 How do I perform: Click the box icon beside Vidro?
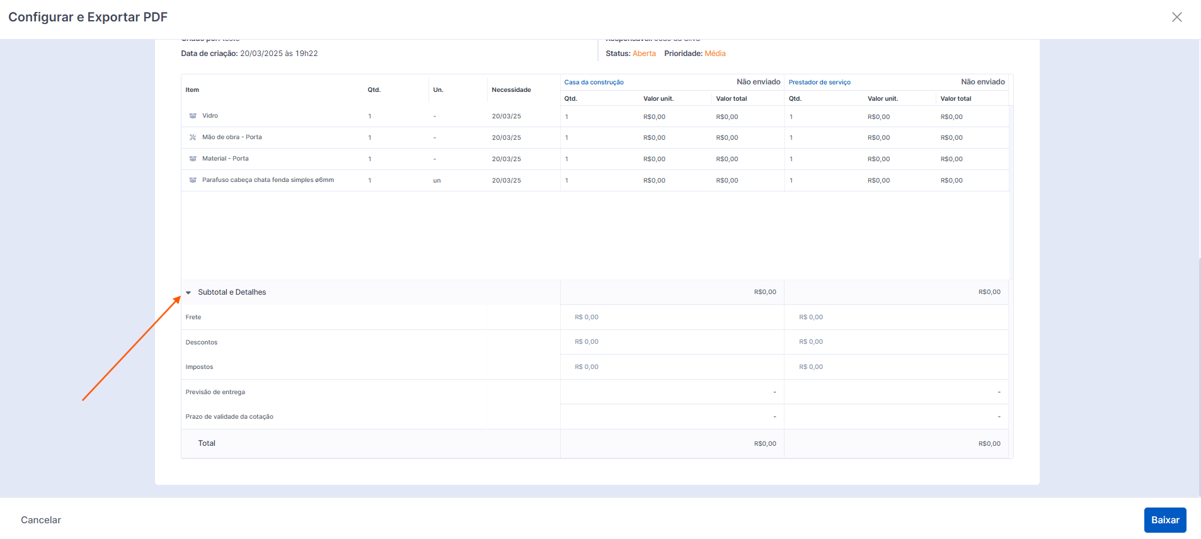[193, 116]
